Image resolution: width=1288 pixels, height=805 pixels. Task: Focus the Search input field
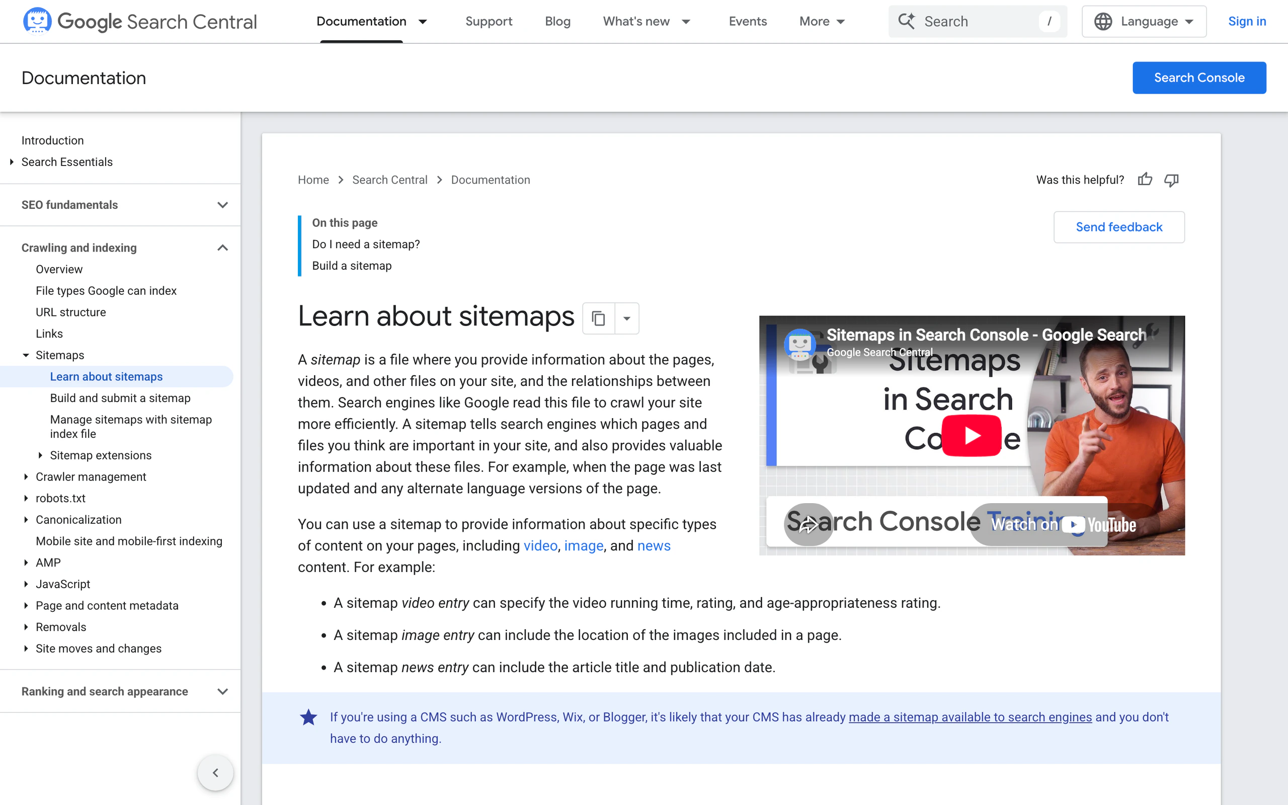(978, 21)
